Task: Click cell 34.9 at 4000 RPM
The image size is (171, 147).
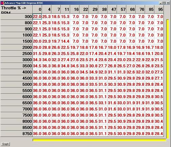Action: (93, 72)
